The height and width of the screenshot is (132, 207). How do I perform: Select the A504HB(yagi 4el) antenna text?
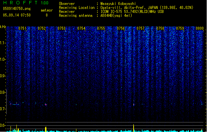tap(116, 16)
